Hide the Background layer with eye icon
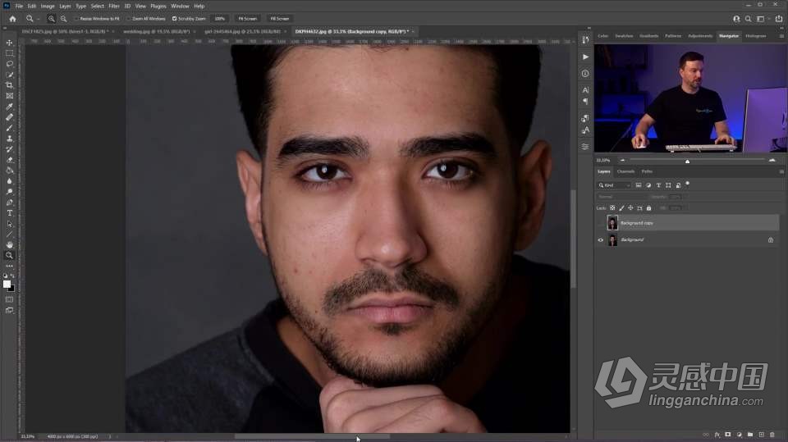The image size is (788, 442). click(600, 240)
